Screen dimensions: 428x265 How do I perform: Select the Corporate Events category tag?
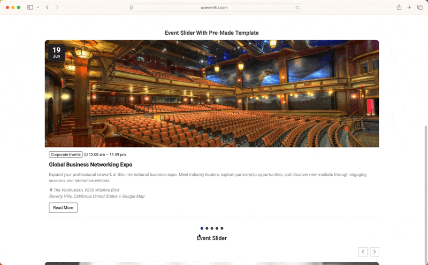(x=66, y=154)
